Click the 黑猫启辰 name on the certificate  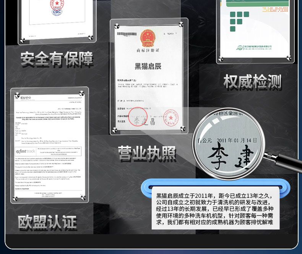[x=148, y=66]
